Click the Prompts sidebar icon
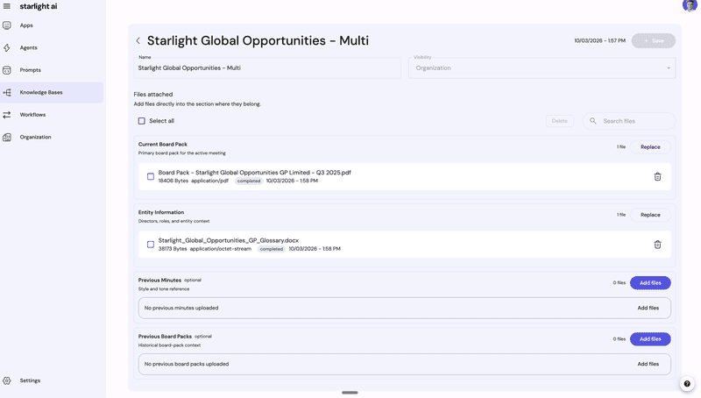 click(7, 70)
